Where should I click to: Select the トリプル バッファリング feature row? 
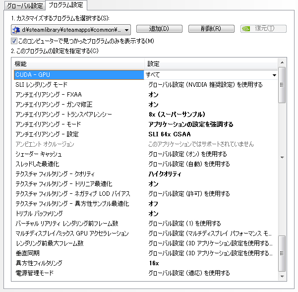39,214
